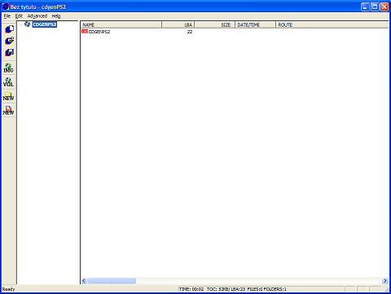Sort by the NAME column header
The image size is (391, 294).
tap(121, 24)
